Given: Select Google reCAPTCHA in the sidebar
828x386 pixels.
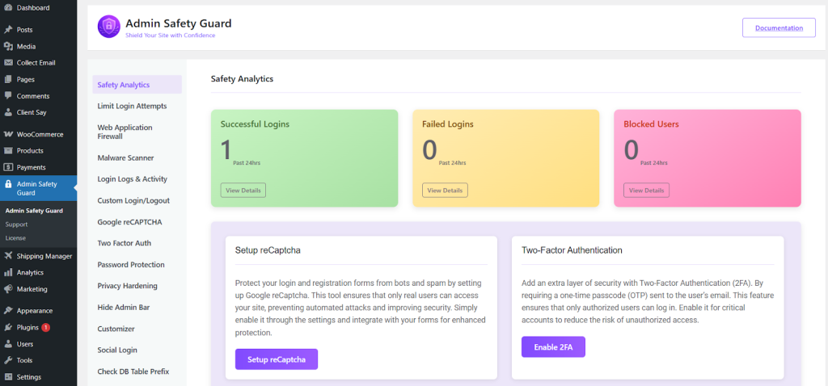Looking at the screenshot, I should pyautogui.click(x=129, y=222).
